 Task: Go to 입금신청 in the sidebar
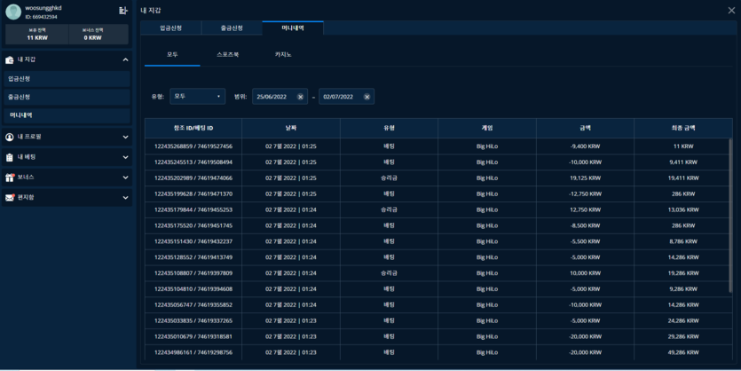click(x=67, y=79)
